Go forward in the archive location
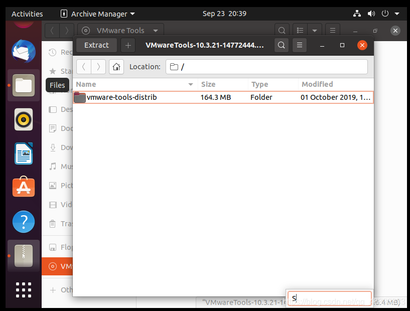The image size is (410, 311). coord(98,67)
